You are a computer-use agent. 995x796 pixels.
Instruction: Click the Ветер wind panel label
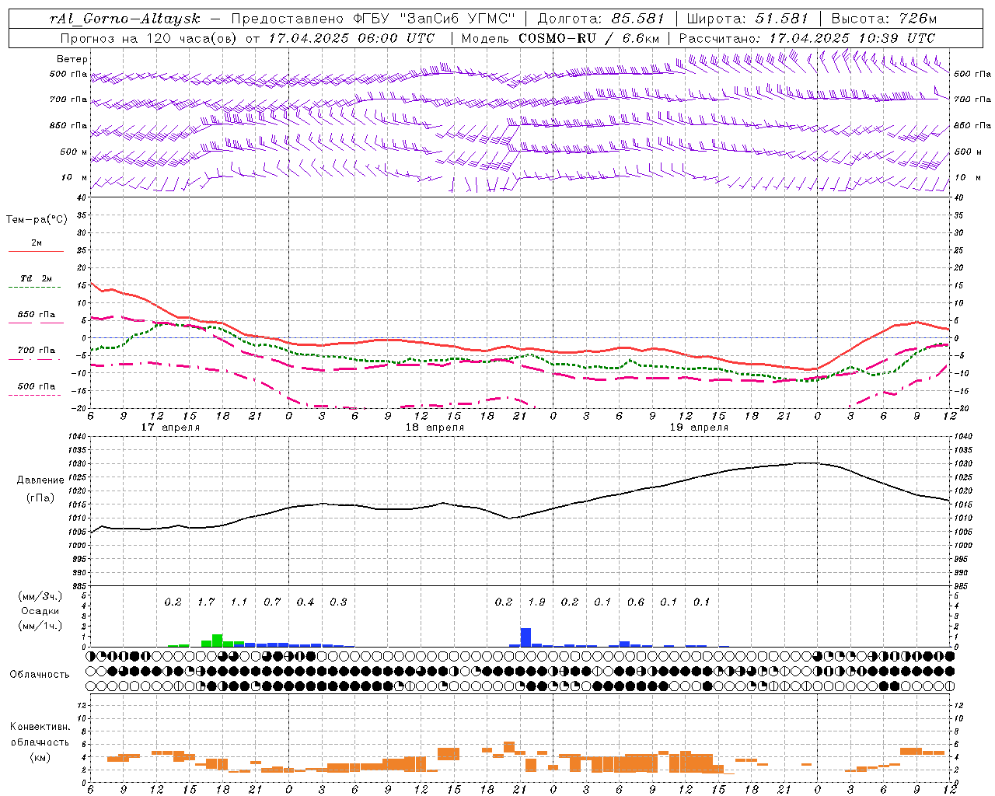[72, 59]
